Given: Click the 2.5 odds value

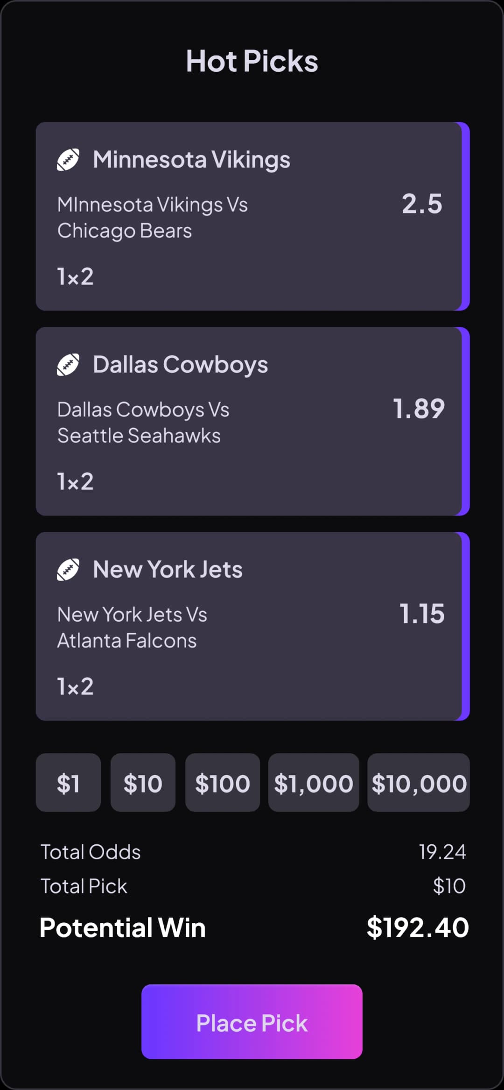Looking at the screenshot, I should [x=422, y=204].
